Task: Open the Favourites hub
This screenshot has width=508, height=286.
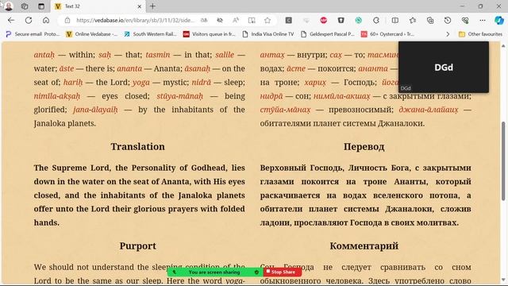Action: pos(413,20)
